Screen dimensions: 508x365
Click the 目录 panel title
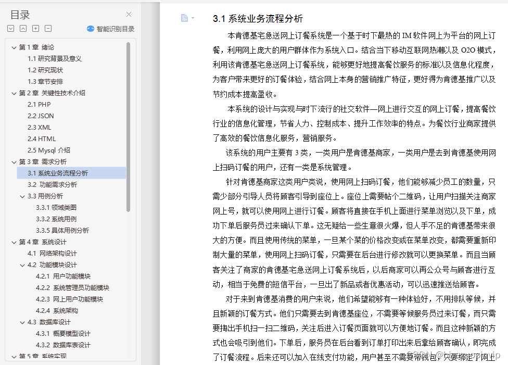20,15
